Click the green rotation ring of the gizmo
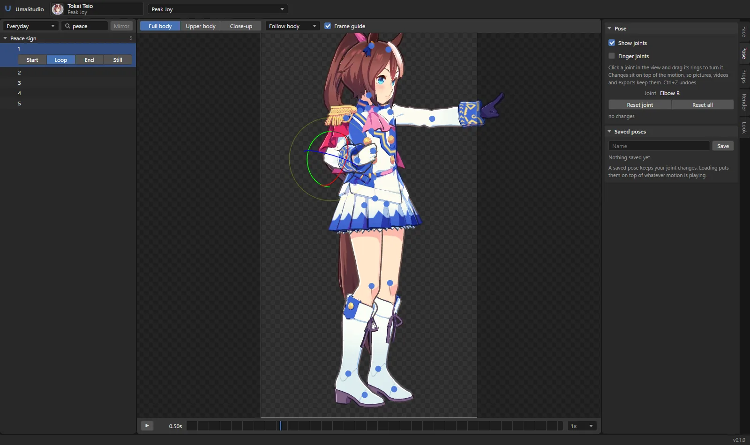Image resolution: width=750 pixels, height=445 pixels. tap(308, 159)
